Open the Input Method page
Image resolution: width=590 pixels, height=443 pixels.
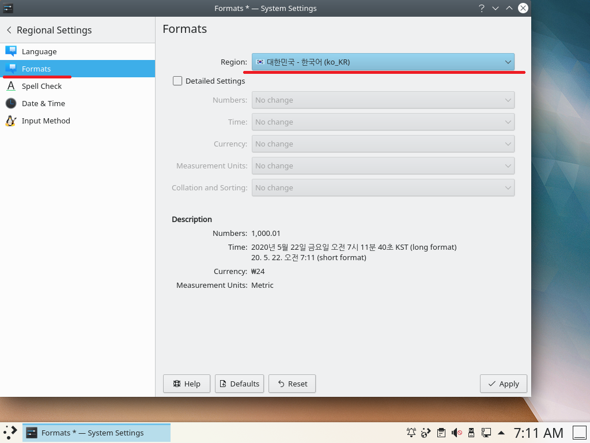(78, 121)
